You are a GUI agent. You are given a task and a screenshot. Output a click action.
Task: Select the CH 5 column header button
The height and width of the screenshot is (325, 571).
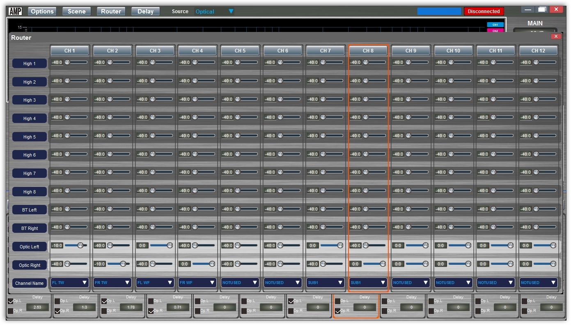coord(240,51)
